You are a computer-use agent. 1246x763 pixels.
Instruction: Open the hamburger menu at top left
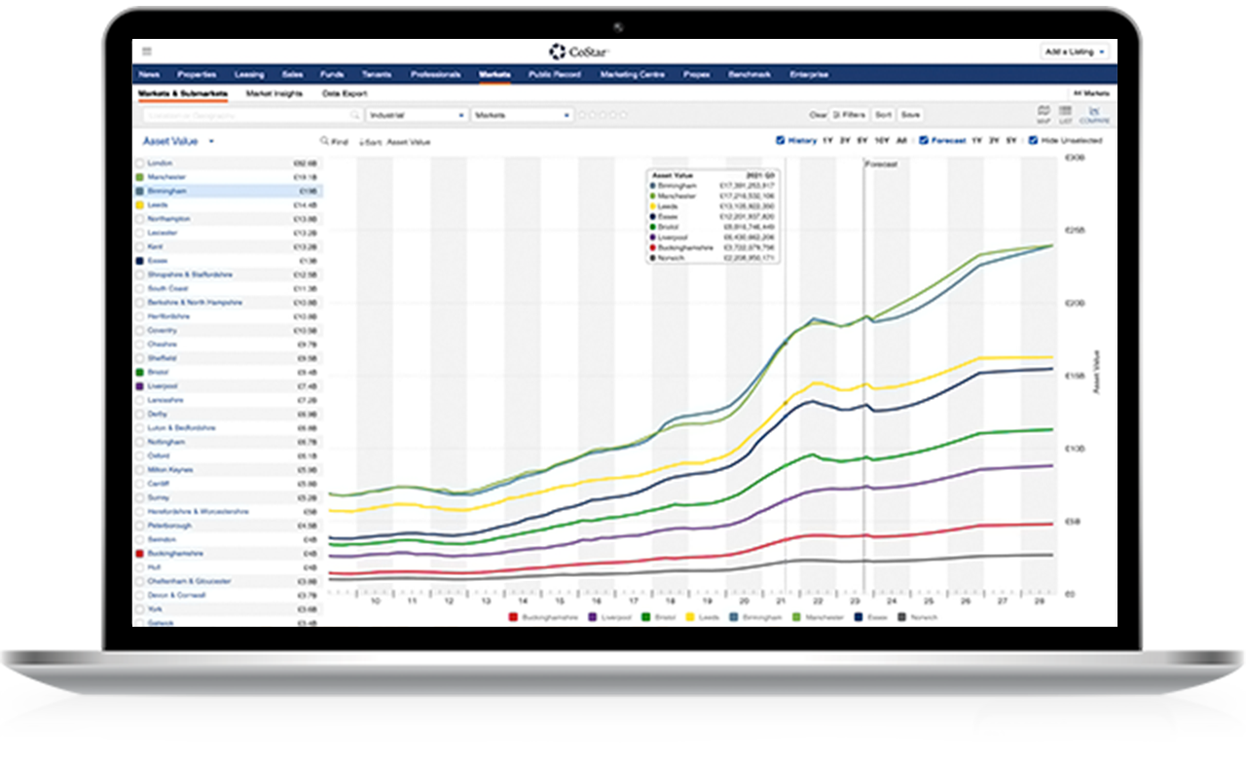(x=147, y=51)
